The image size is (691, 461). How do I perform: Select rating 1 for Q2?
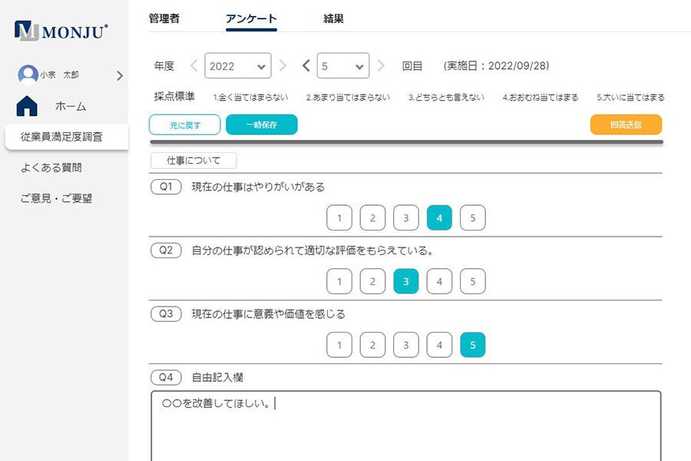[x=339, y=282]
